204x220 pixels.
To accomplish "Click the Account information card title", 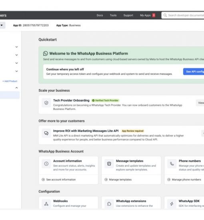I will (67, 161).
